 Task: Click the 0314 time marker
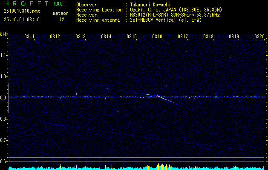pos(106,36)
